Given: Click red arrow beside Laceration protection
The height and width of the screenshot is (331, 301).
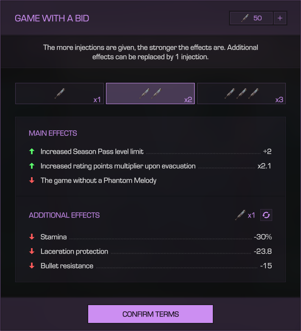Looking at the screenshot, I should tap(31, 252).
